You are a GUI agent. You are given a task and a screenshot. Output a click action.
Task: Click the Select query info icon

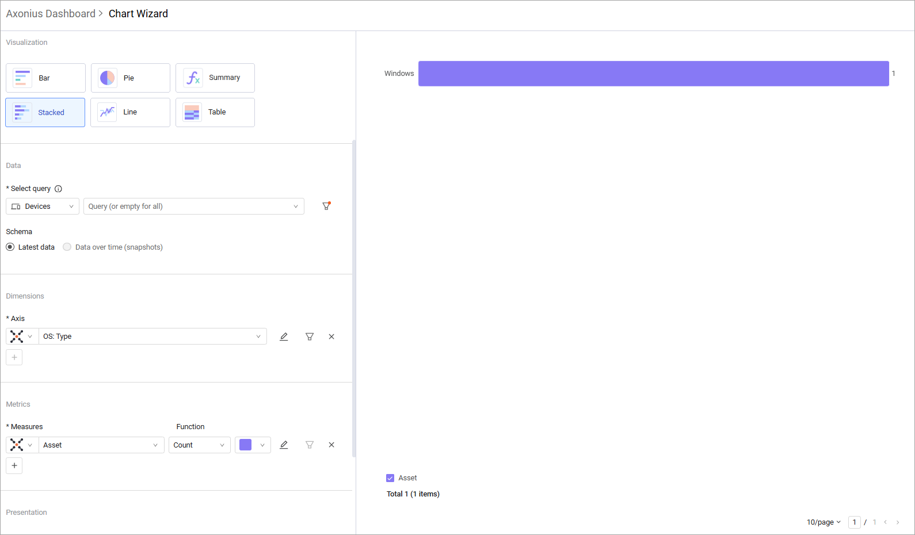[58, 189]
